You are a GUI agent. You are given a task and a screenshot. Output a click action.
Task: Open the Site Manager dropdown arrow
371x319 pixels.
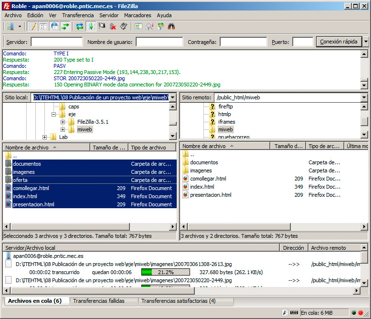pyautogui.click(x=20, y=26)
